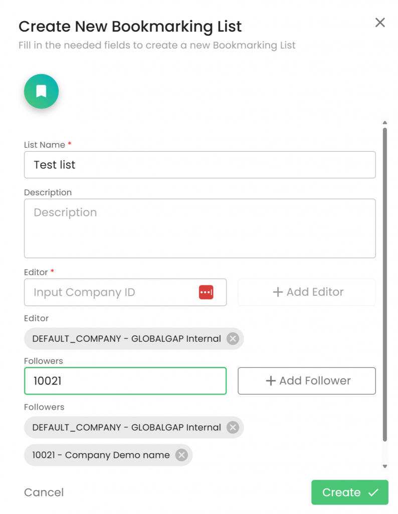Click the scrollbar up arrow
The width and height of the screenshot is (398, 514).
[x=385, y=122]
